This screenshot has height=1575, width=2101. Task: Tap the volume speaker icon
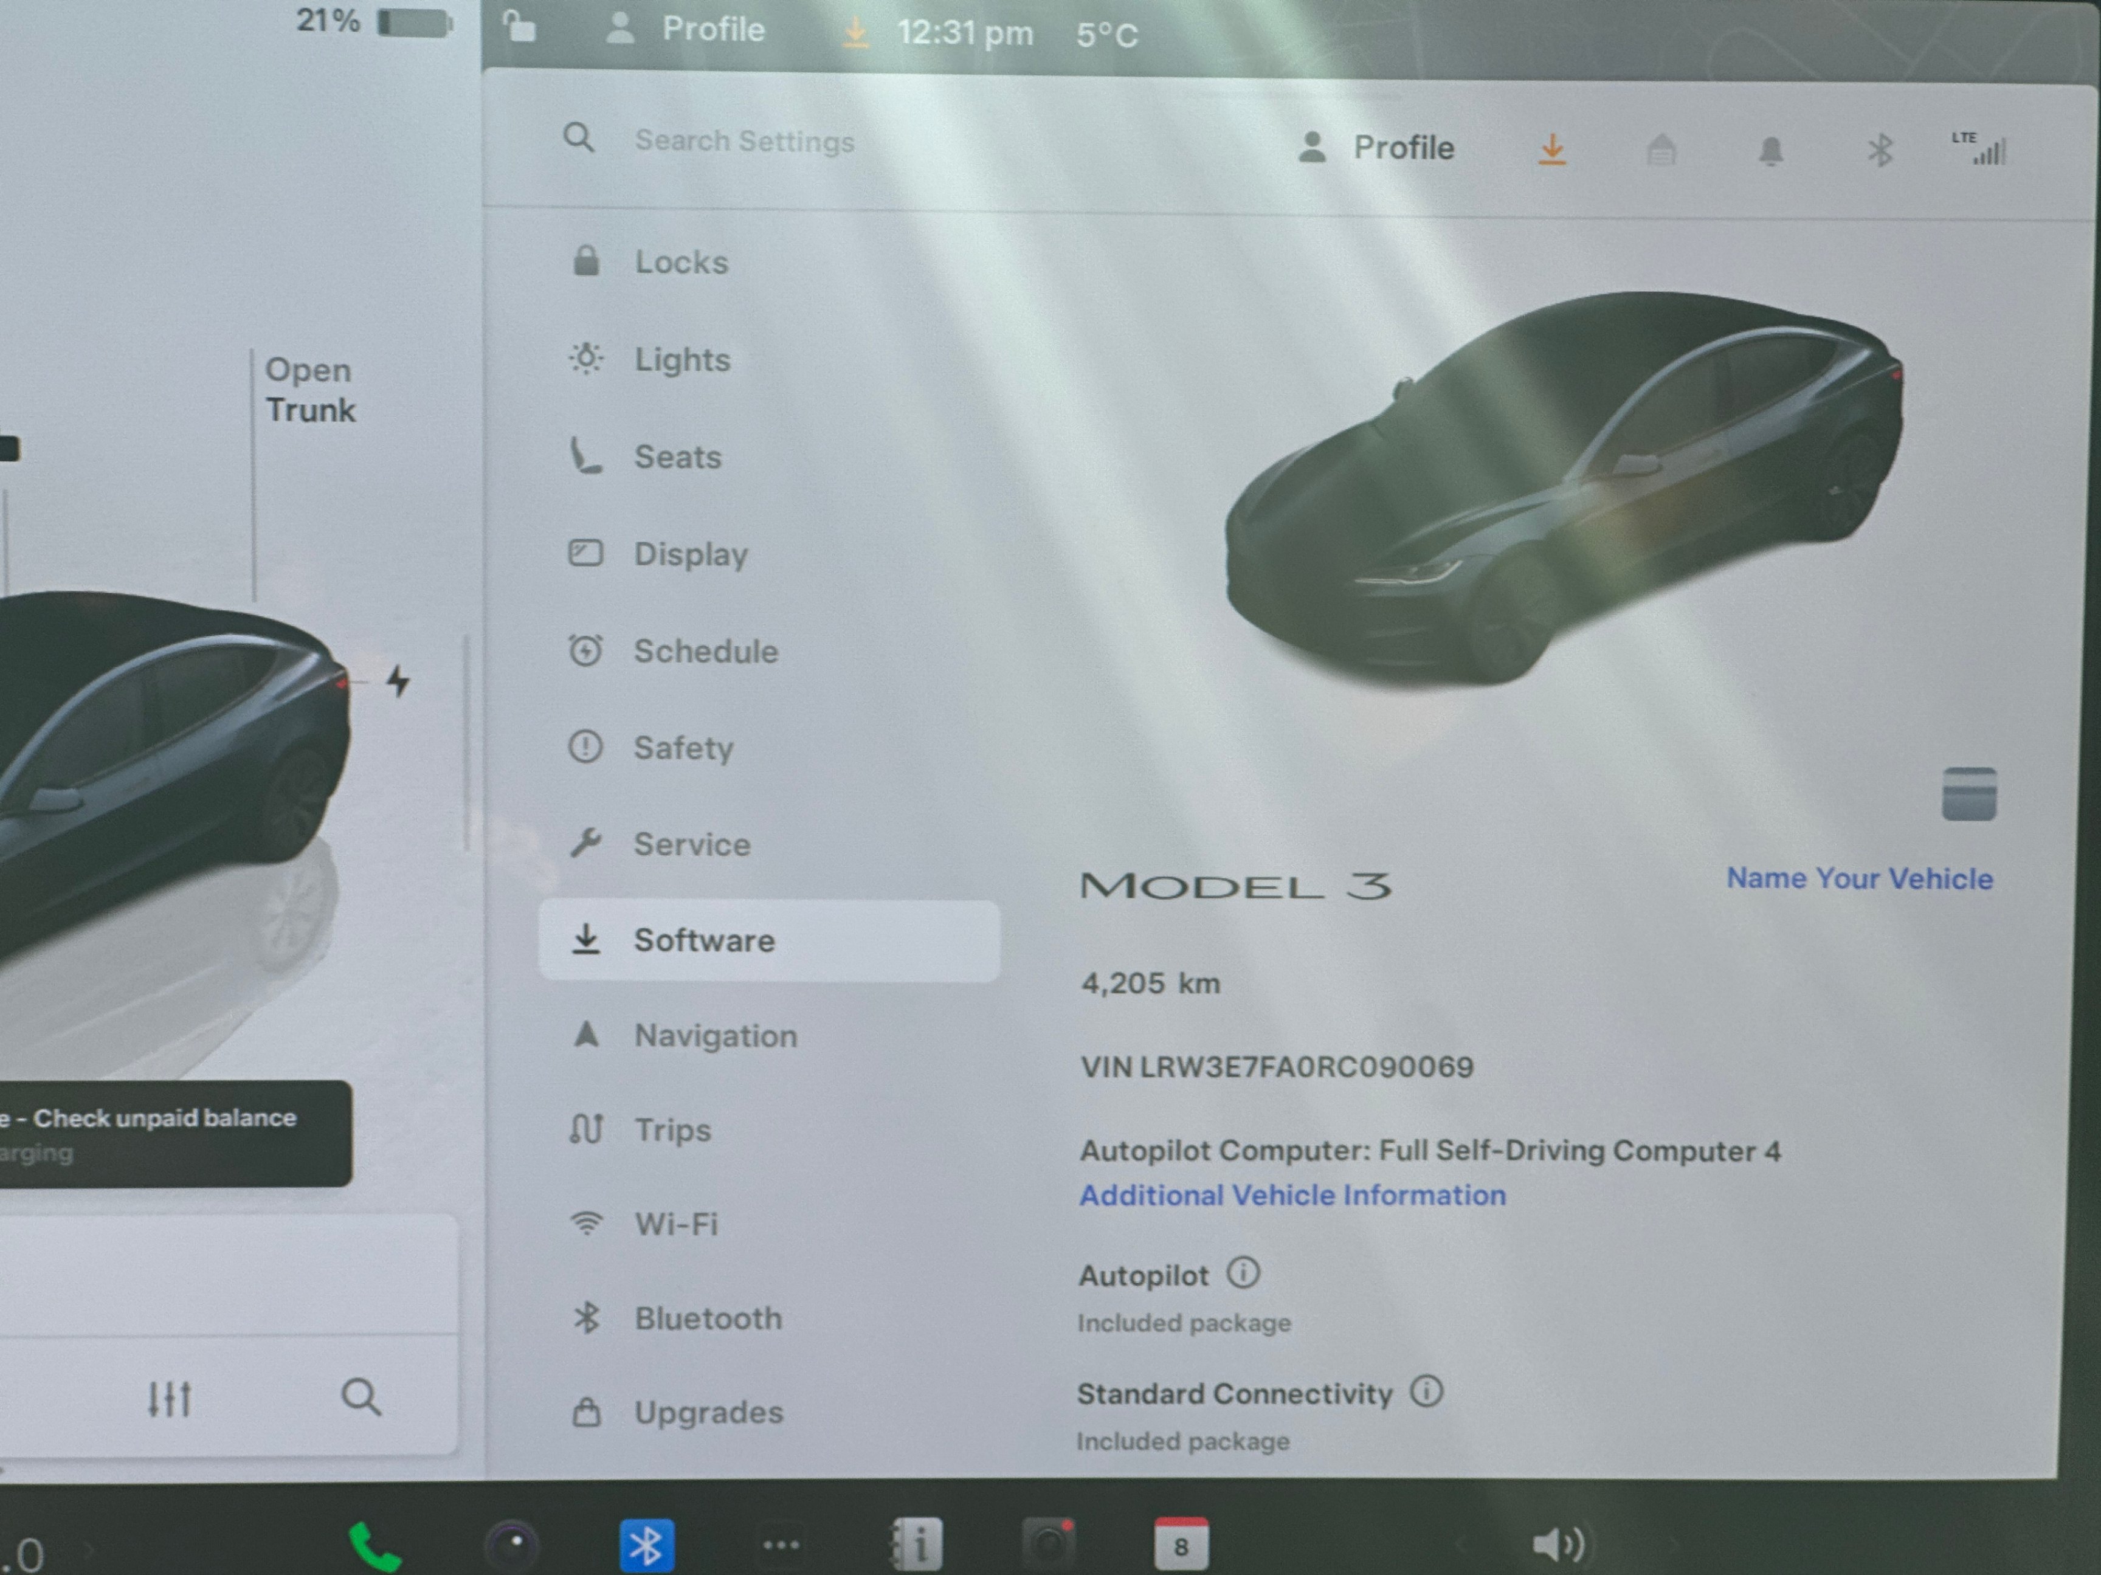point(1557,1545)
